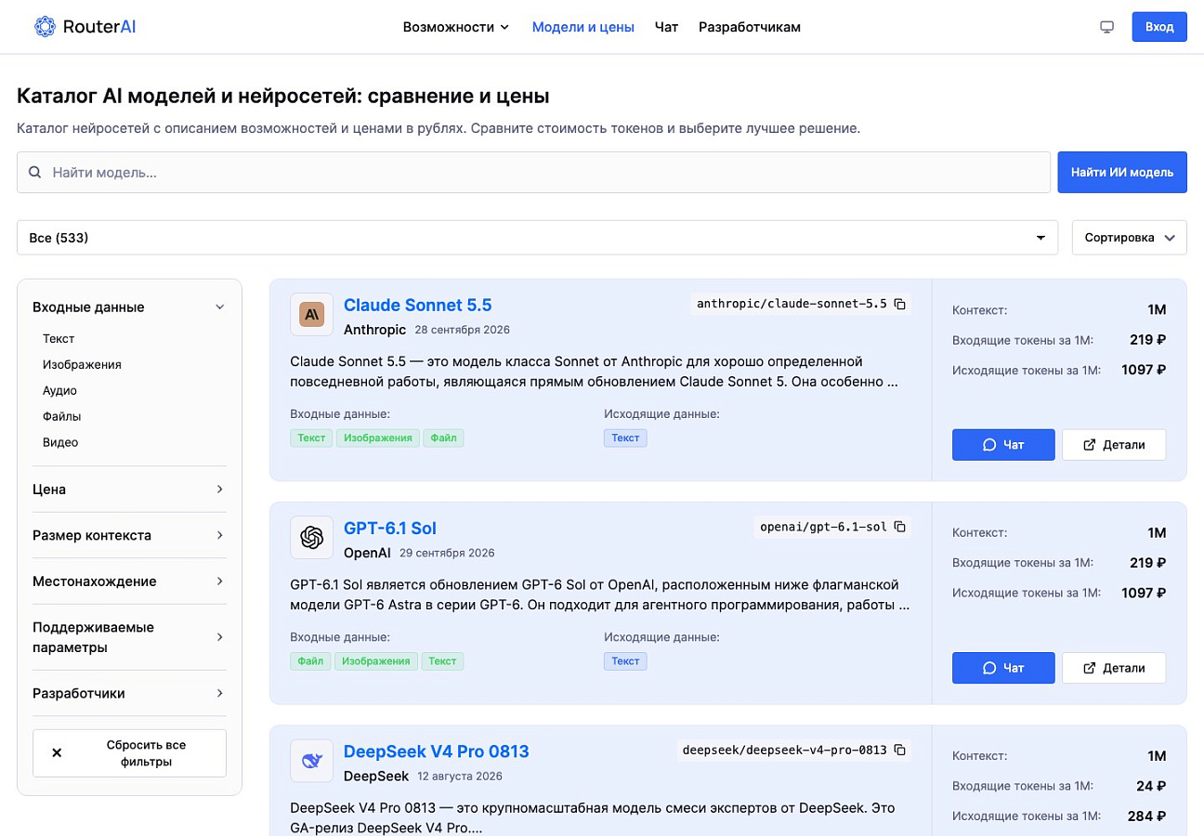This screenshot has width=1204, height=836.
Task: Click the Найти модель search field
Action: coord(533,172)
